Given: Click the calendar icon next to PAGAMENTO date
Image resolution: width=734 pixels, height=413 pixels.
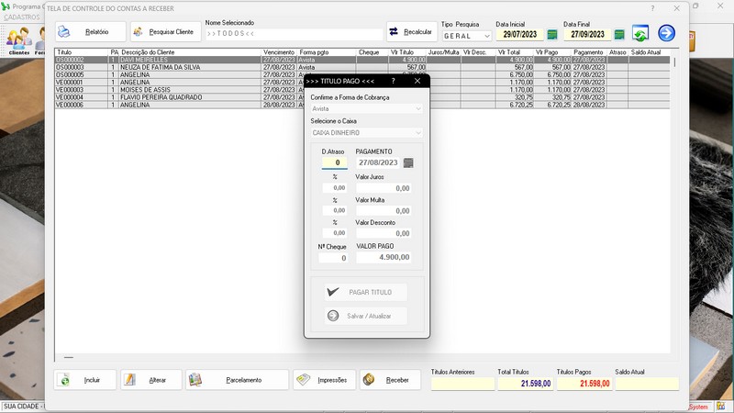Looking at the screenshot, I should coord(408,163).
